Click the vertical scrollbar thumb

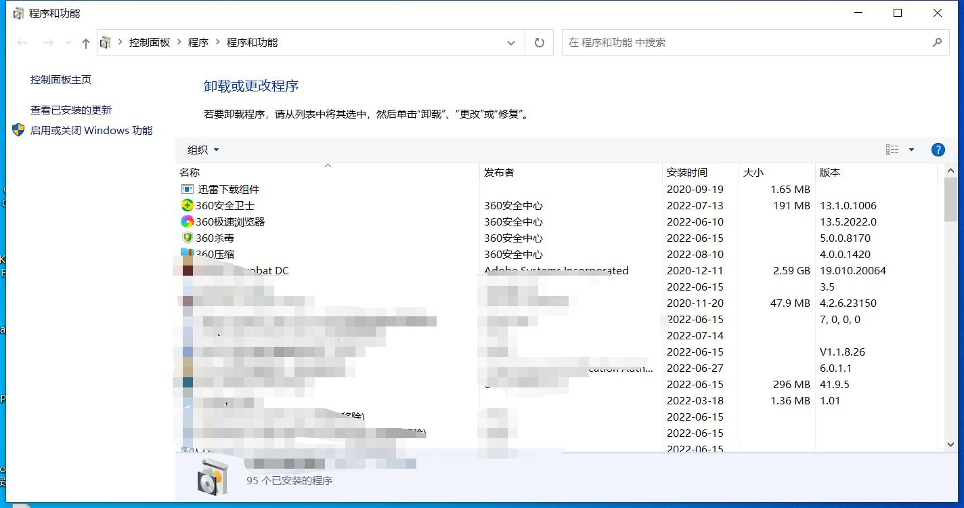point(950,200)
